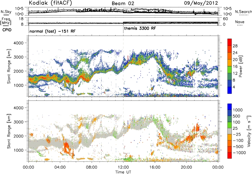Click the grey −25 to 25 Velocity colorbar segment
The image size is (252, 174).
230,131
